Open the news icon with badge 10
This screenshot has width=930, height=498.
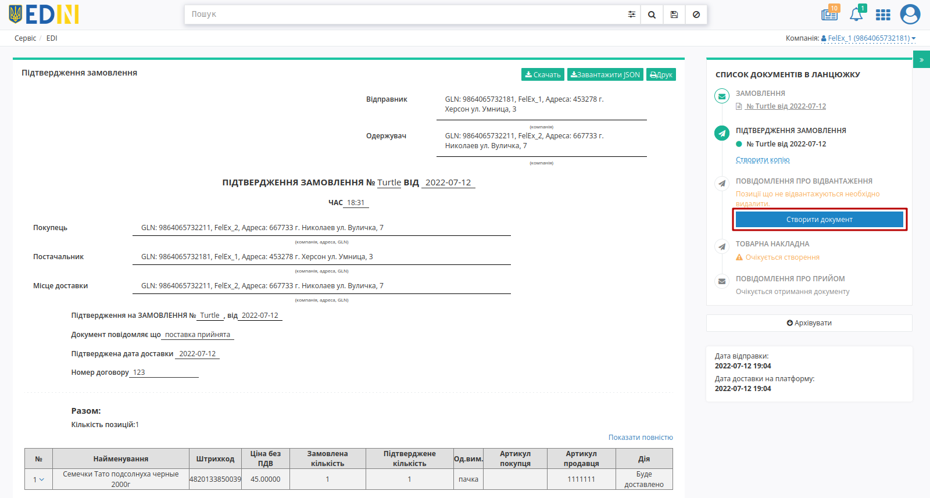[x=829, y=14]
